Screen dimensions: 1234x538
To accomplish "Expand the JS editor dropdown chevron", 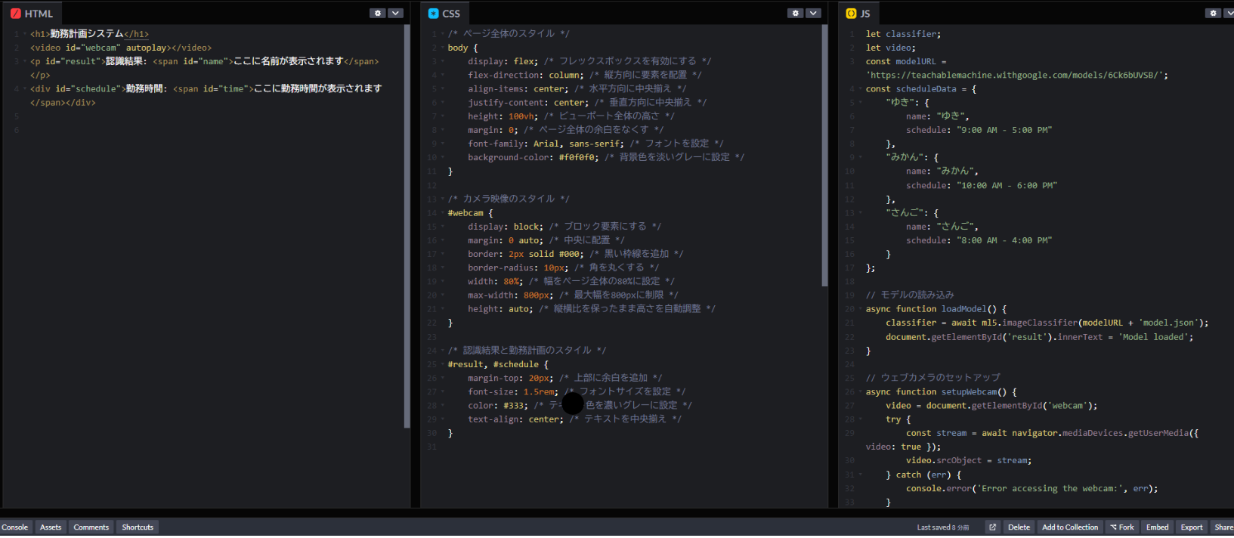I will click(x=1228, y=13).
